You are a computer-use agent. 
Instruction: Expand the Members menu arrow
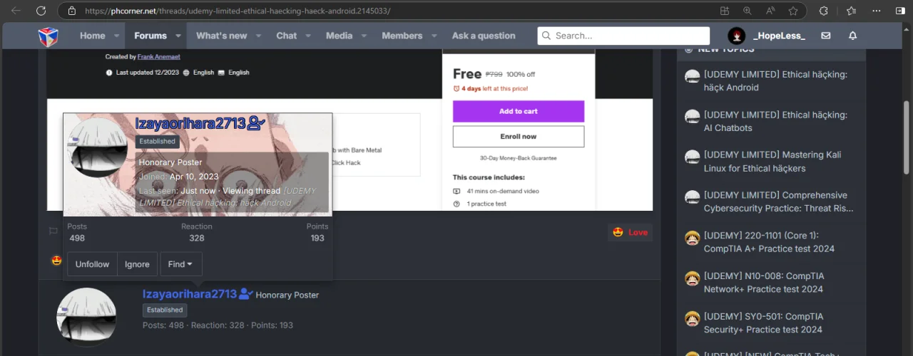433,36
